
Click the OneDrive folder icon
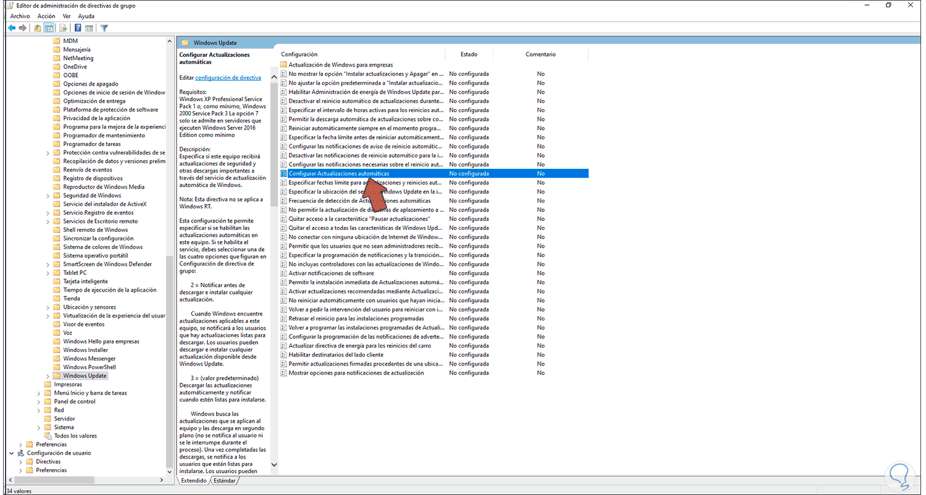[x=56, y=67]
